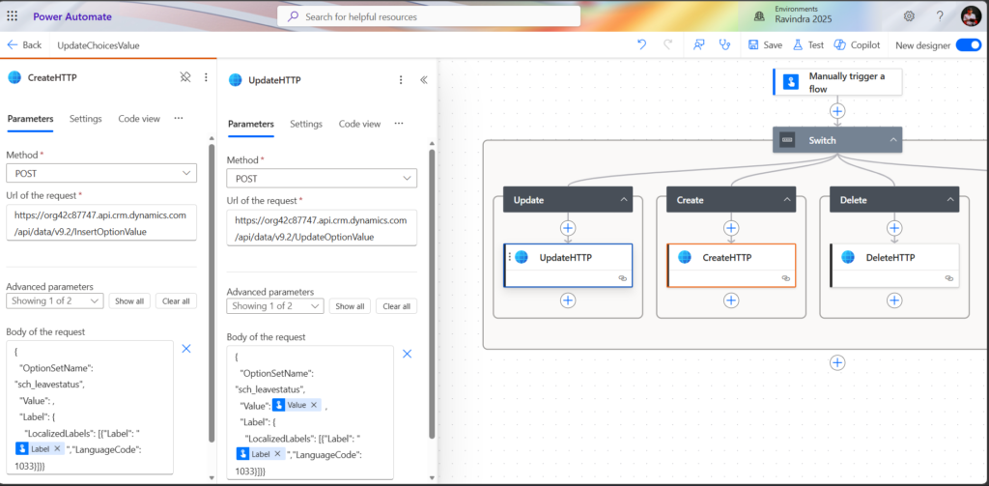Click the Undo arrow in the toolbar
Image resolution: width=989 pixels, height=486 pixels.
[x=642, y=44]
